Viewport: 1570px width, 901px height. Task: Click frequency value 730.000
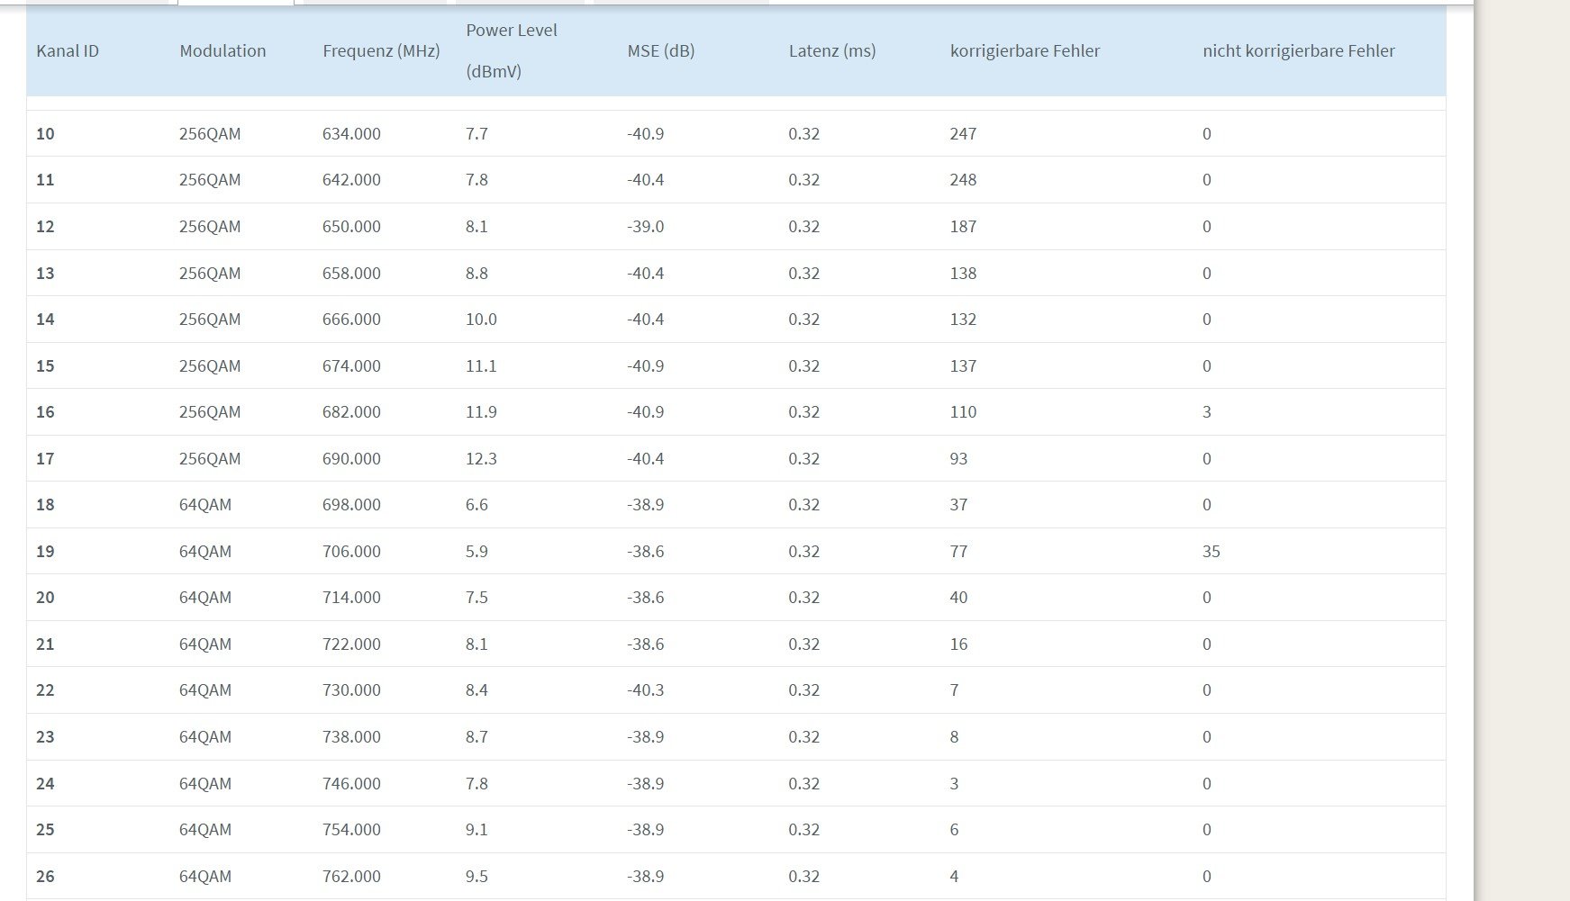click(351, 690)
